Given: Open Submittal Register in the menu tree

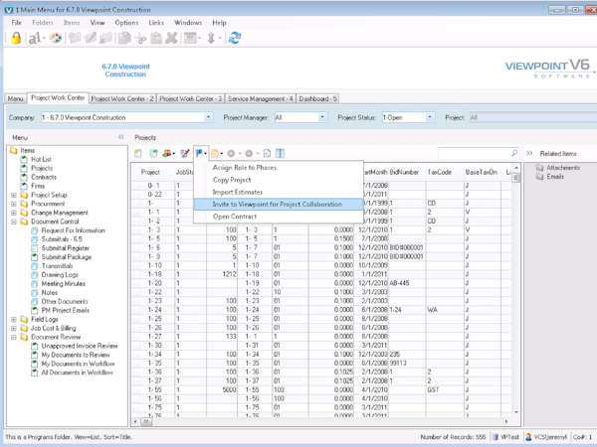Looking at the screenshot, I should 65,248.
